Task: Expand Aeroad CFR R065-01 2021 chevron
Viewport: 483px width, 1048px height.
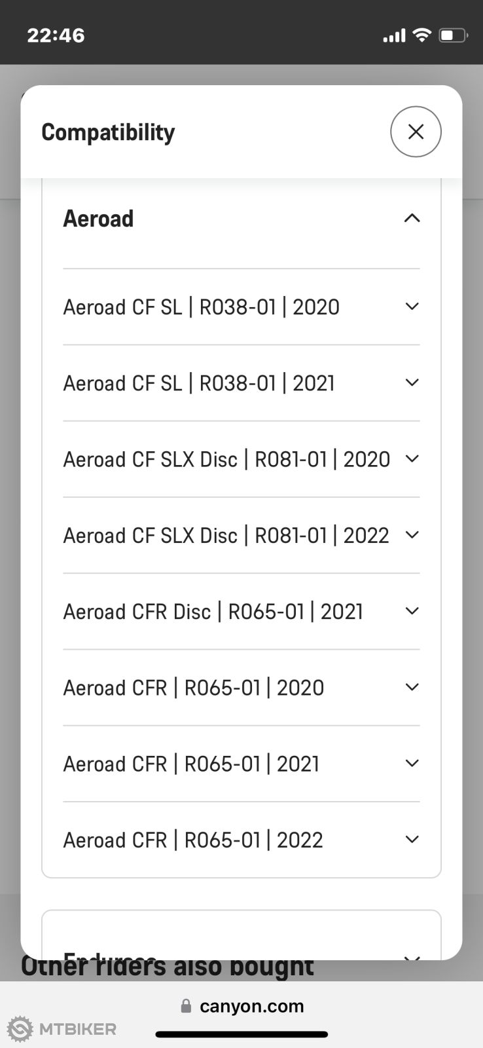Action: point(412,763)
